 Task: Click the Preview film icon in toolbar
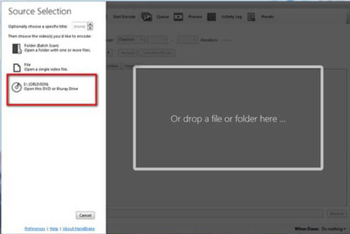[x=178, y=17]
